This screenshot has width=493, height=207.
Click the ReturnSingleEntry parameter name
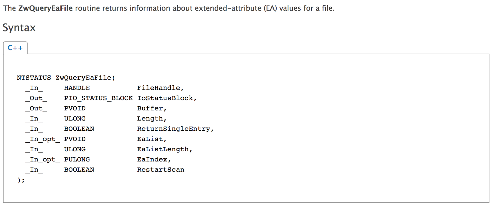coord(174,129)
